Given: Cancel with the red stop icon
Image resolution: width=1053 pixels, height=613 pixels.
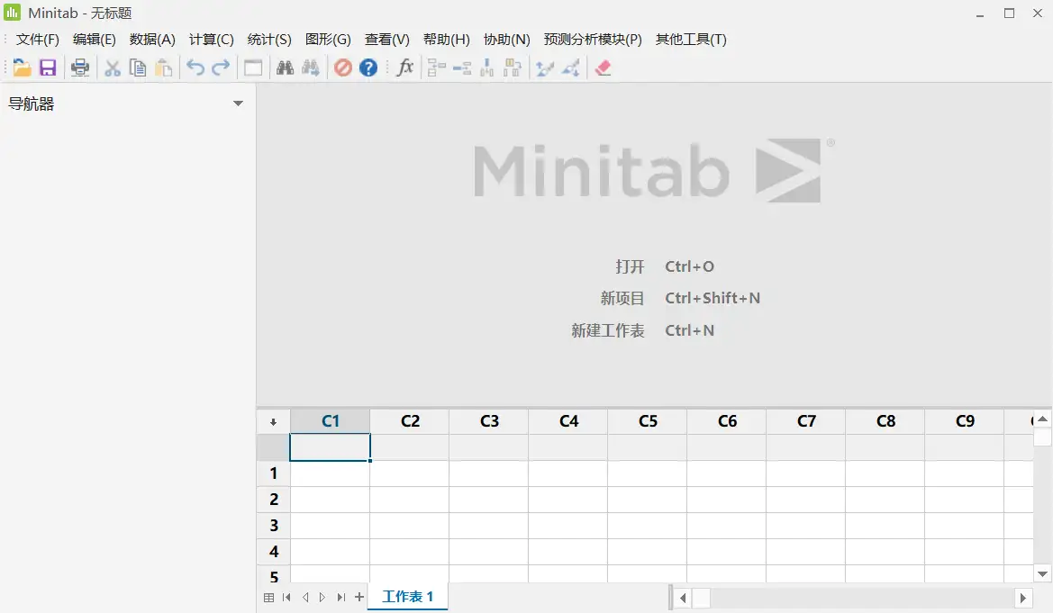Looking at the screenshot, I should pyautogui.click(x=343, y=68).
